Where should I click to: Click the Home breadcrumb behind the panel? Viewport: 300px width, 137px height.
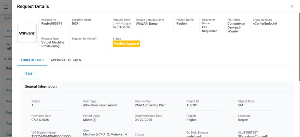point(8,18)
